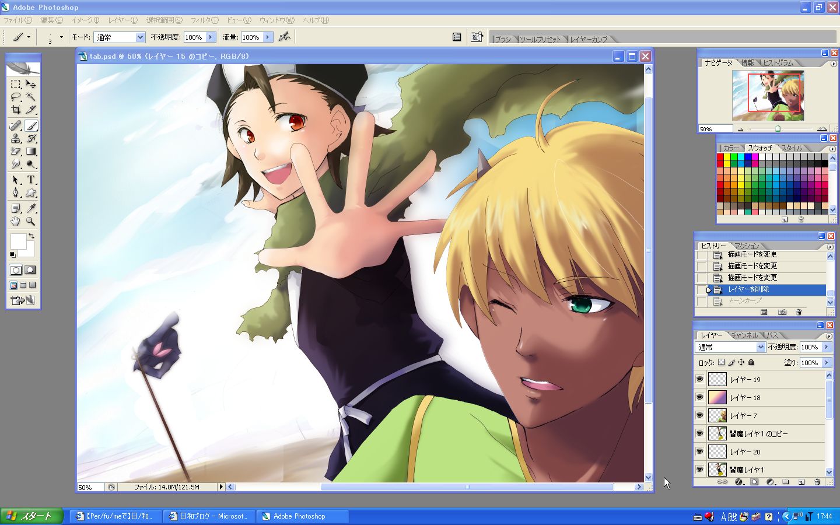
Task: Toggle lock all in Layers panel
Action: (x=751, y=362)
